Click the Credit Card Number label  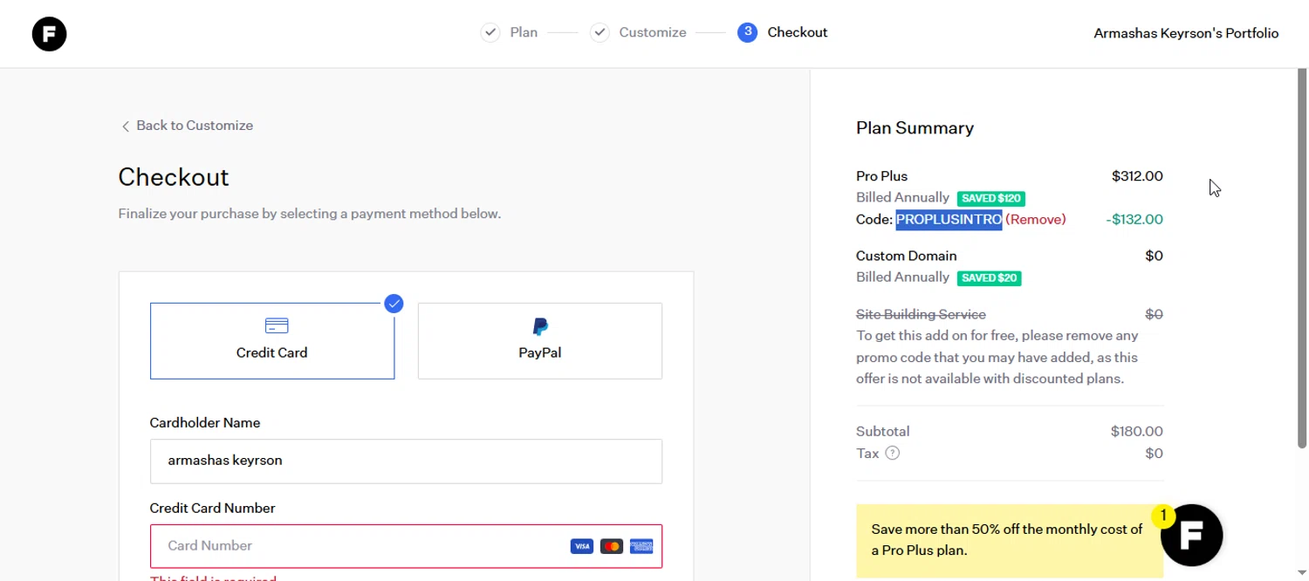212,508
